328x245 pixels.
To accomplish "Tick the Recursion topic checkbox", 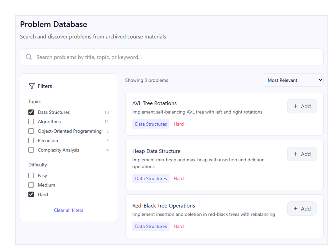I will (x=31, y=140).
